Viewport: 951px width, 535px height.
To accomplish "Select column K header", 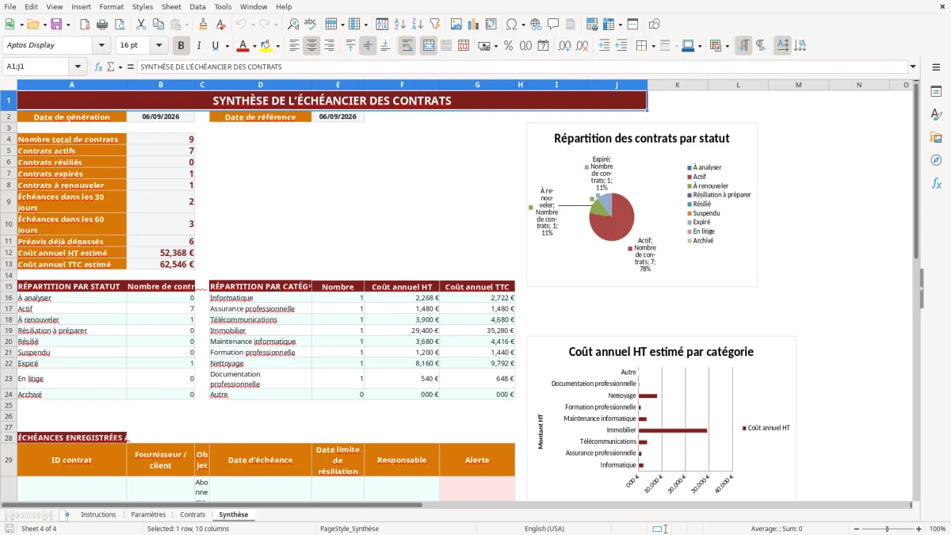I will click(678, 85).
